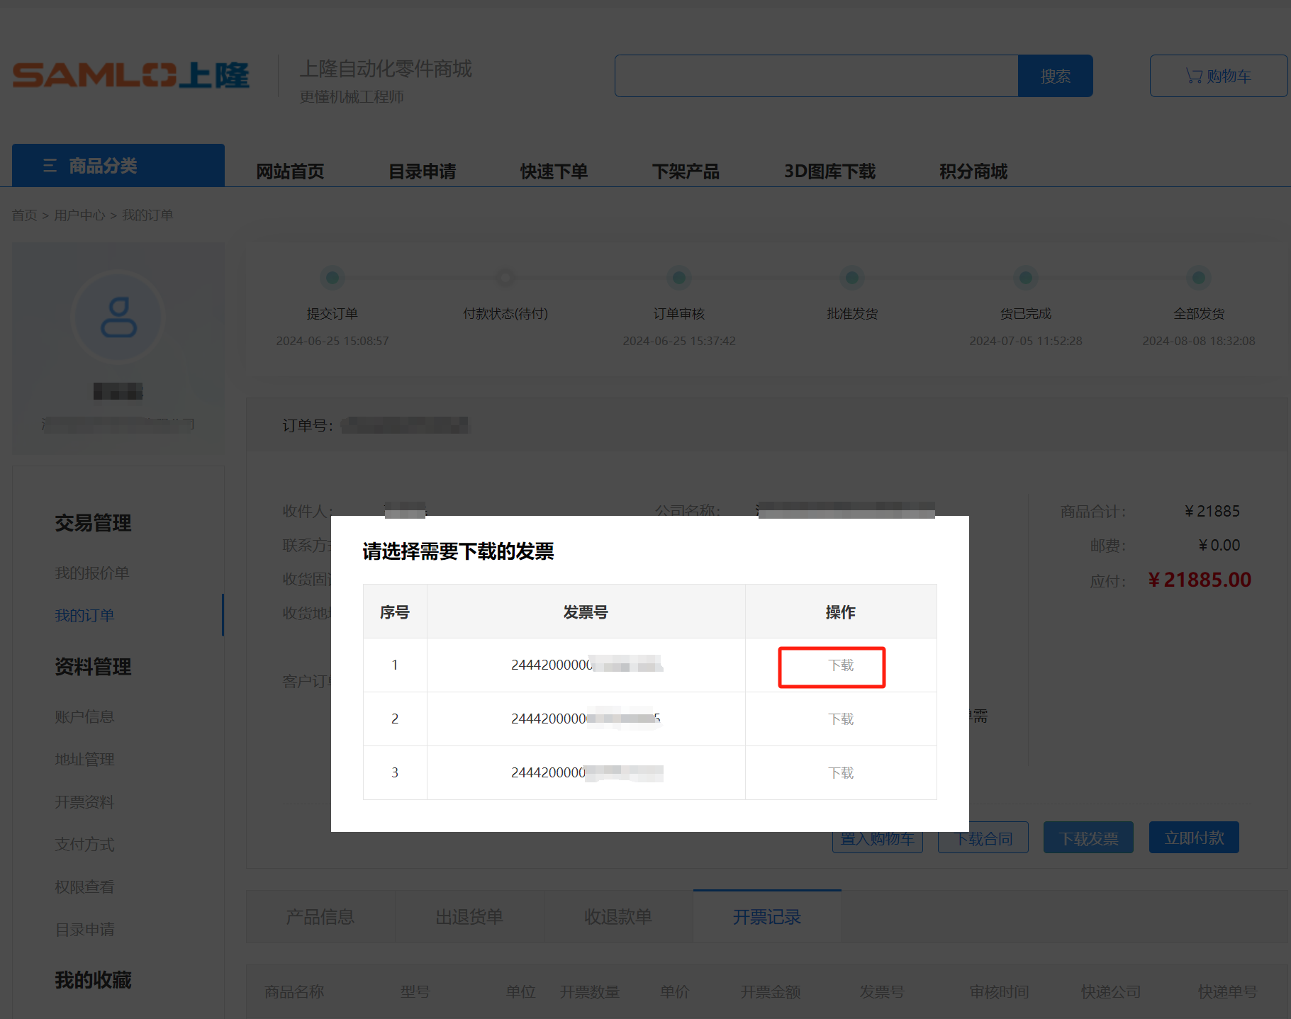
Task: Click the 立即付款 pay now button
Action: [x=1194, y=838]
